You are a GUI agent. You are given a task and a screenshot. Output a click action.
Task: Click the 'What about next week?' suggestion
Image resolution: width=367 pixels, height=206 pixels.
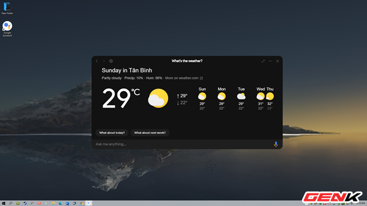point(150,133)
